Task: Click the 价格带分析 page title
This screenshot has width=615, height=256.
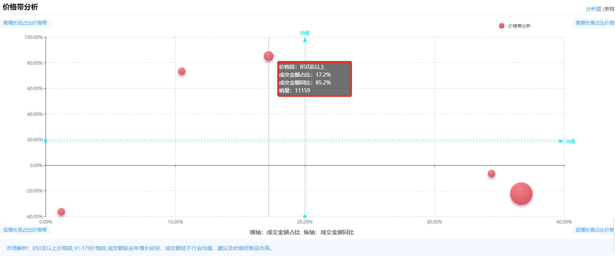Action: click(x=21, y=7)
